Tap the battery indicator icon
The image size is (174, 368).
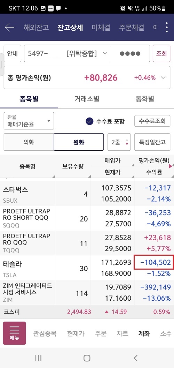point(164,8)
